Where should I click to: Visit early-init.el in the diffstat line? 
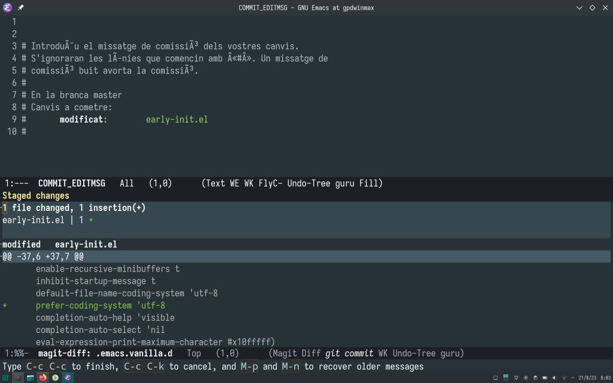coord(33,220)
